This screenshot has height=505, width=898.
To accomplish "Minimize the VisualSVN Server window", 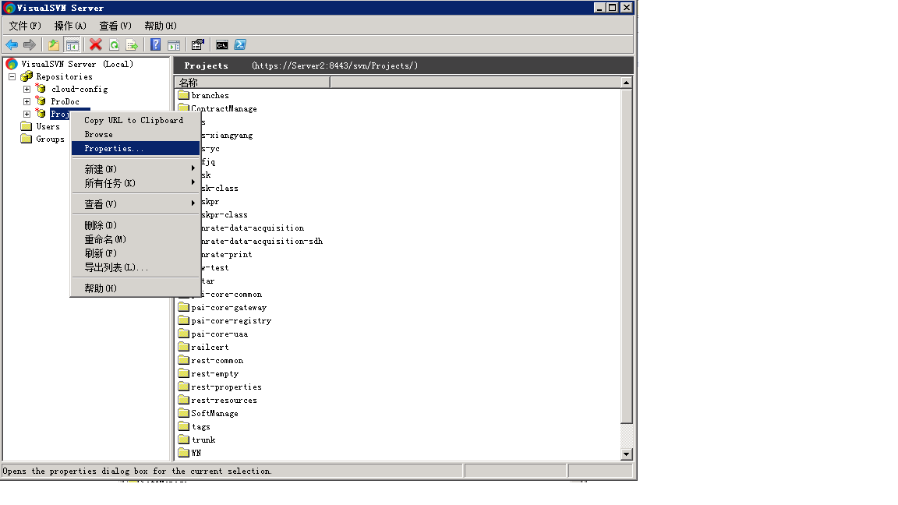I will [x=599, y=8].
